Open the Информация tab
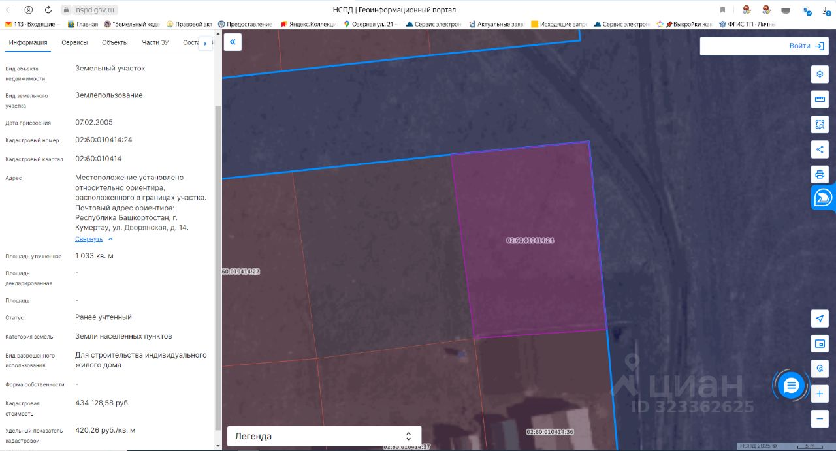836x451 pixels. coord(28,42)
